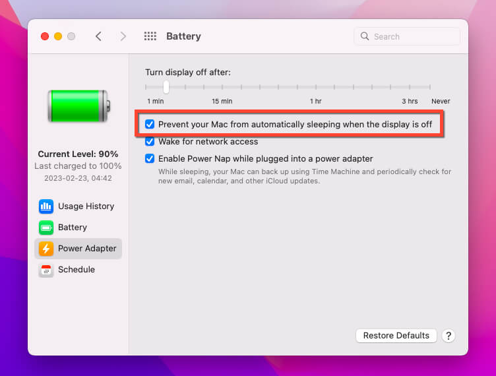Focus the Search field
This screenshot has width=496, height=376.
click(x=407, y=36)
